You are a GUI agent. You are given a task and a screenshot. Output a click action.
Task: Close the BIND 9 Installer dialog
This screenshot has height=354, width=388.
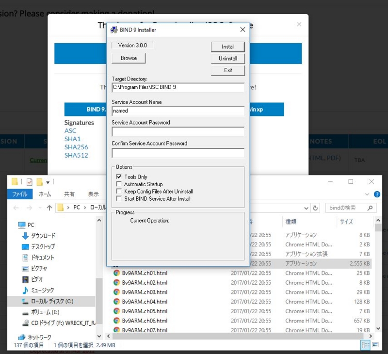(243, 30)
